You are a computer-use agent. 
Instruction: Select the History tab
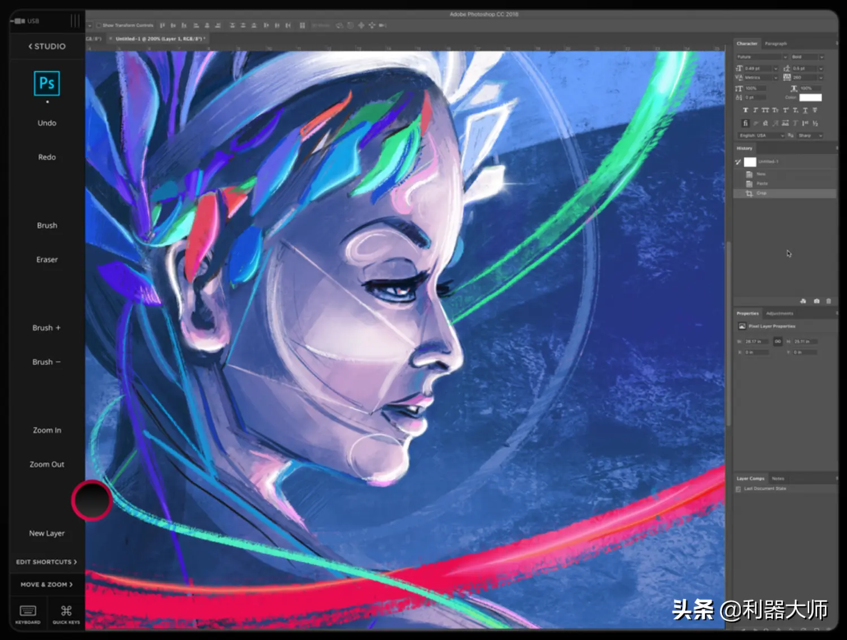[744, 148]
